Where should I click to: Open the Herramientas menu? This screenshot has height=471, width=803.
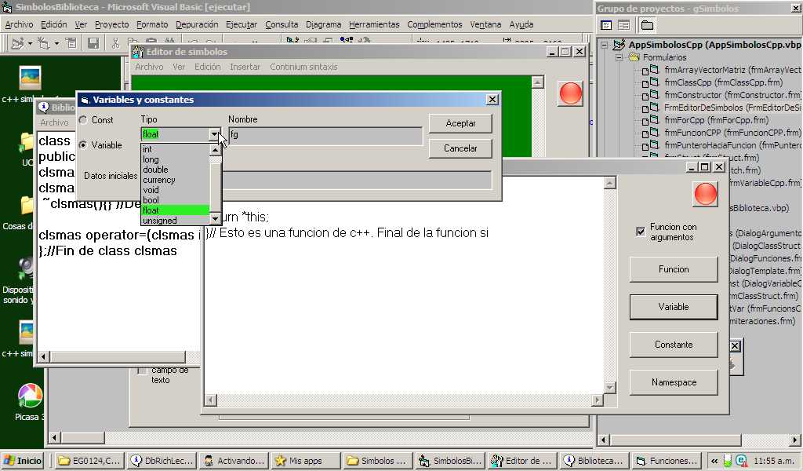374,24
